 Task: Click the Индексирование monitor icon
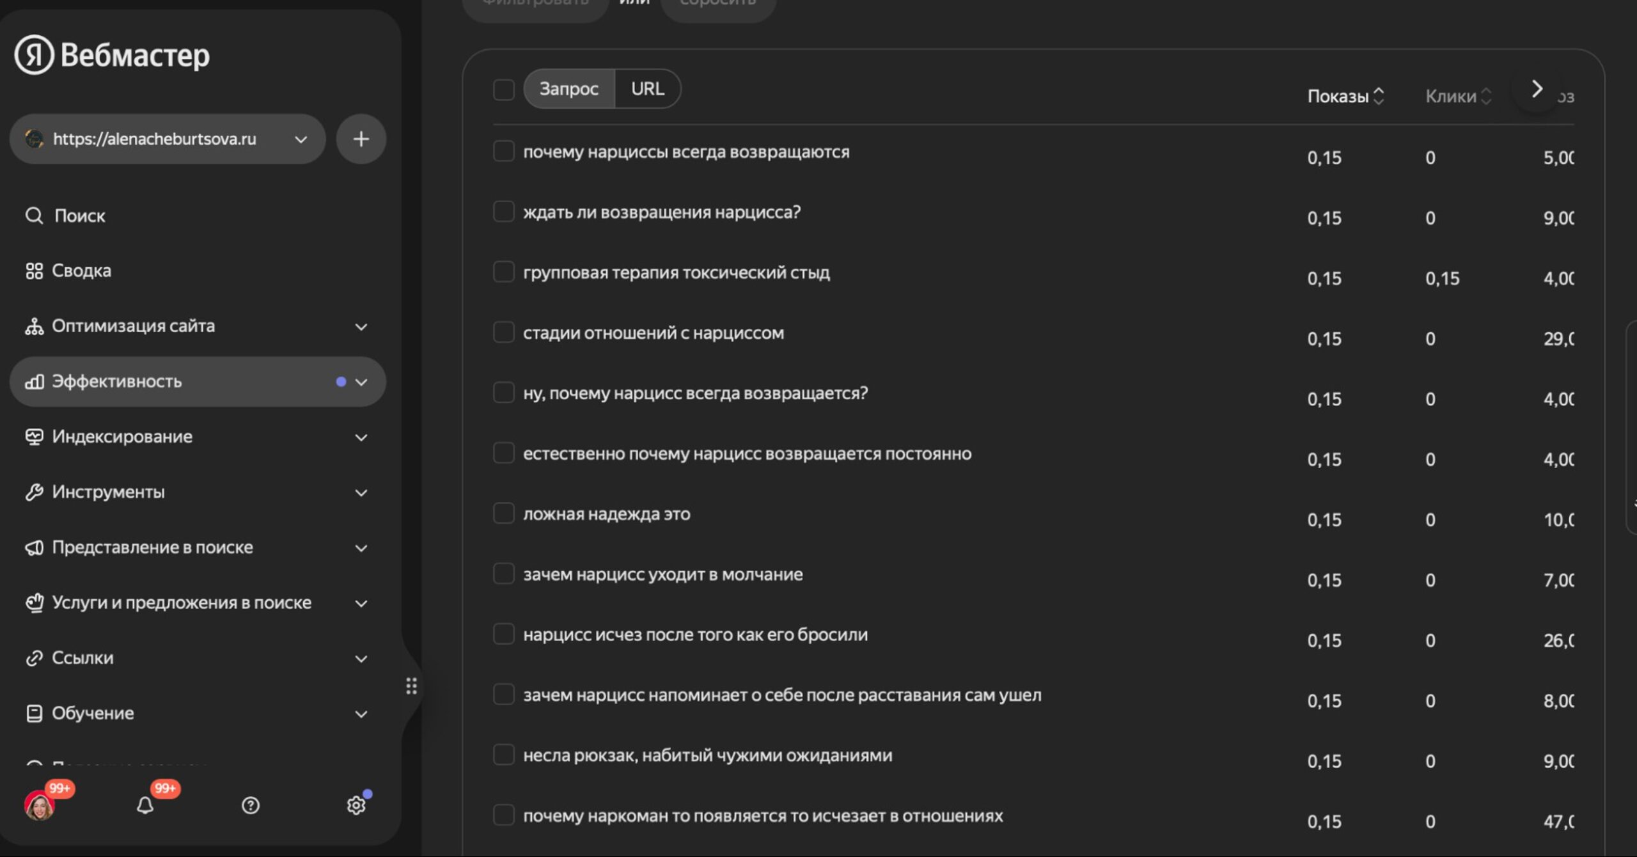(x=34, y=437)
